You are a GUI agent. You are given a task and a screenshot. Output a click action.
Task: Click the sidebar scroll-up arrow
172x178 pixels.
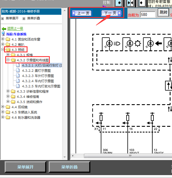coord(65,10)
